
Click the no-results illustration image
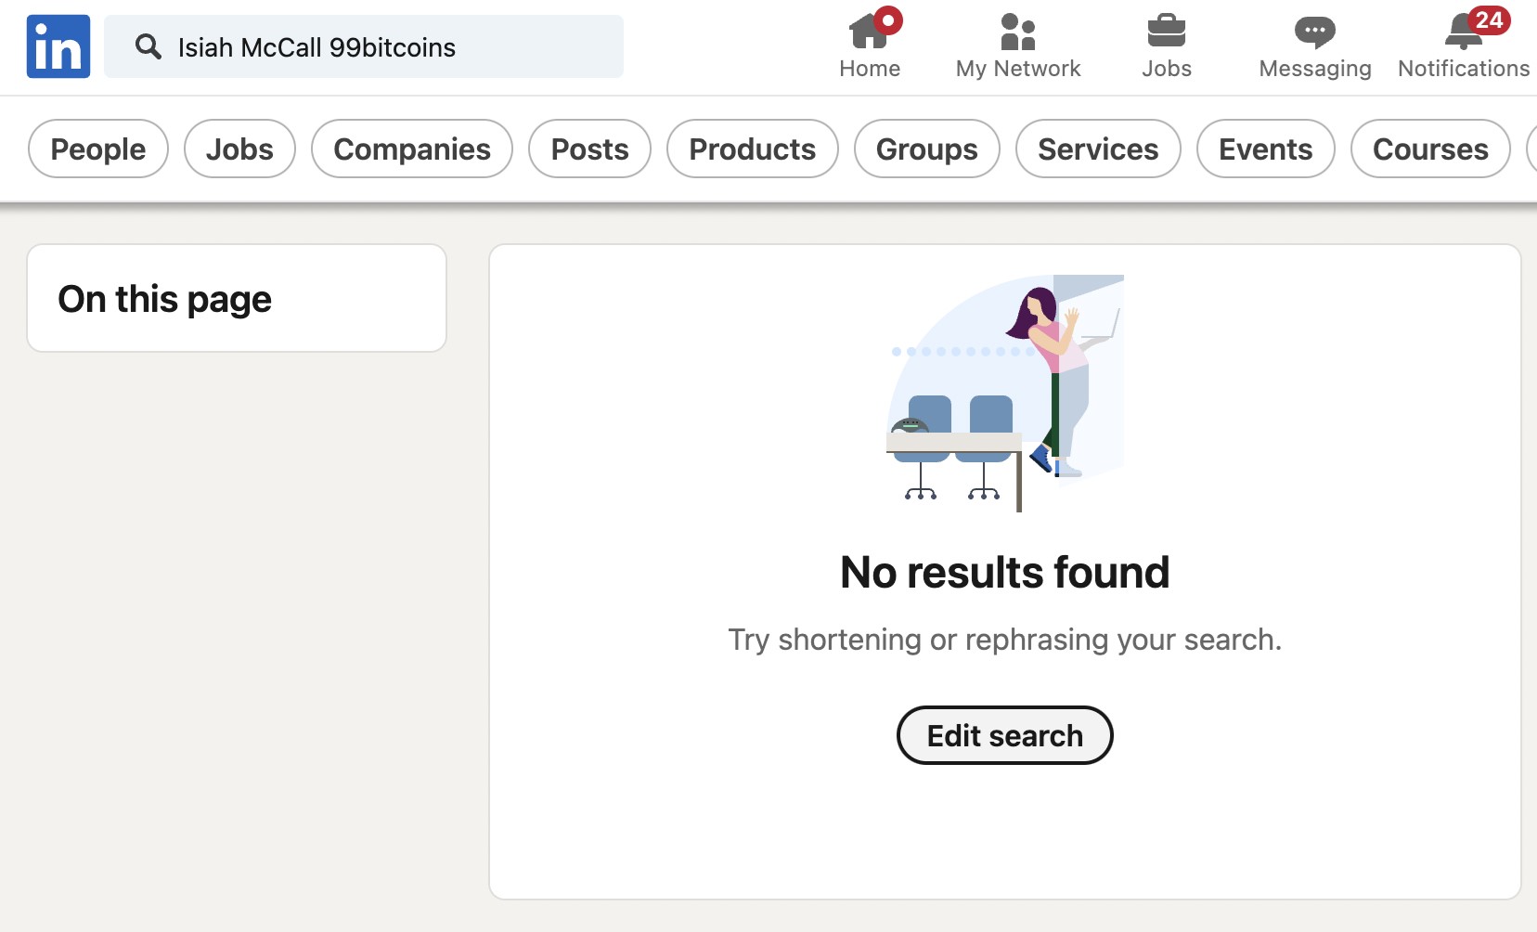pyautogui.click(x=1005, y=394)
